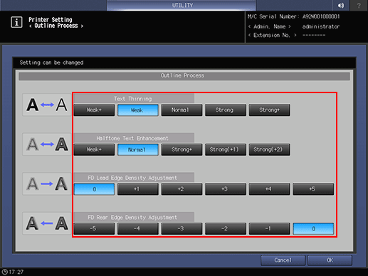Select 0 for FD Rear Edge Density
This screenshot has height=276, width=368.
pos(313,228)
